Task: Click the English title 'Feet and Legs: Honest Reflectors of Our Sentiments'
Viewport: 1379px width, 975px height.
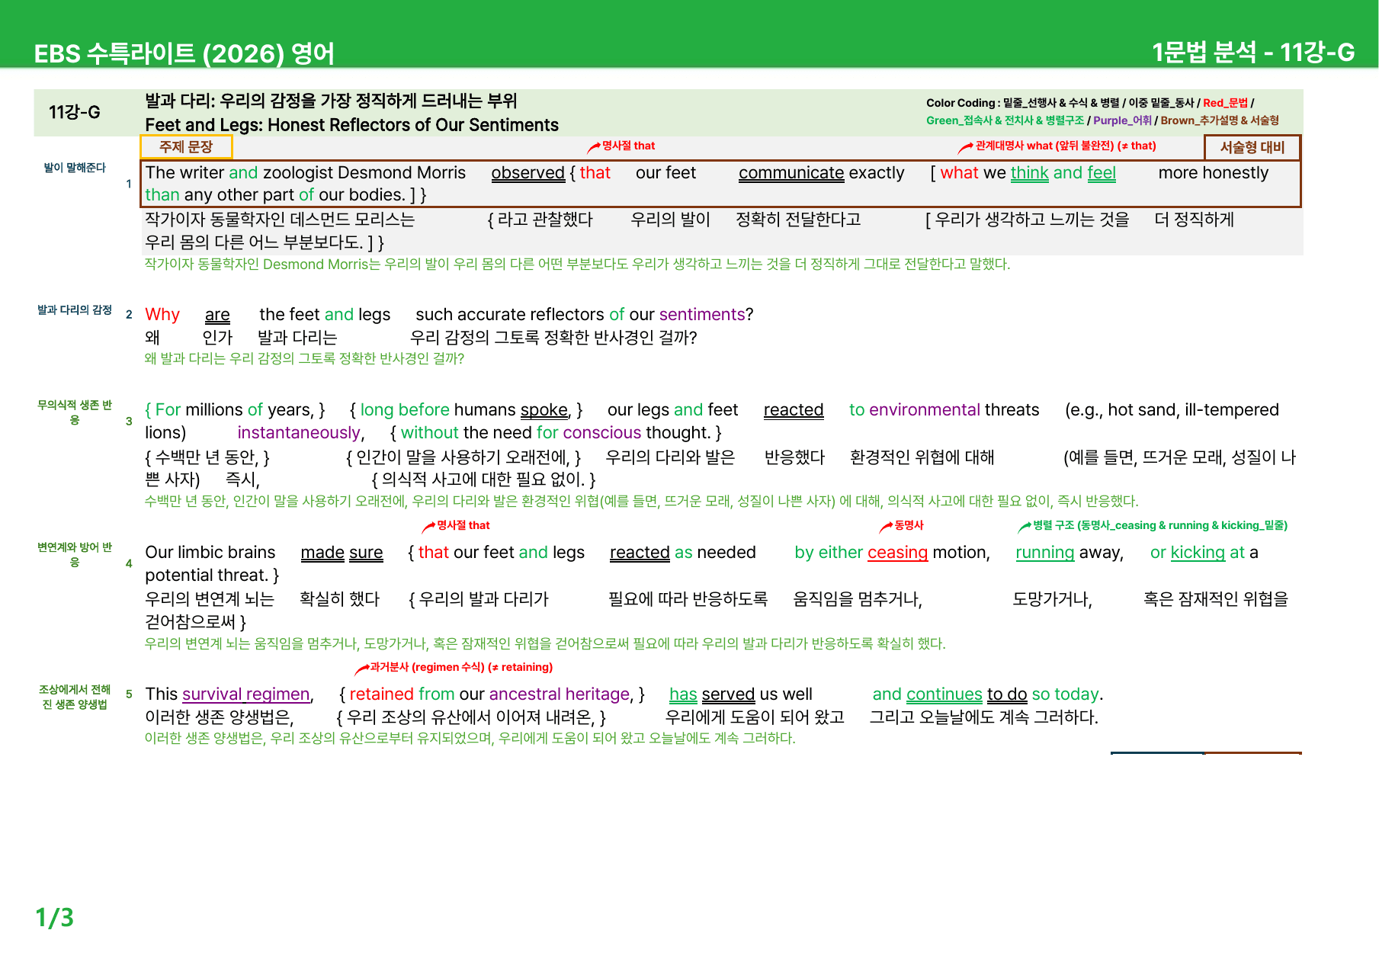Action: pos(351,125)
